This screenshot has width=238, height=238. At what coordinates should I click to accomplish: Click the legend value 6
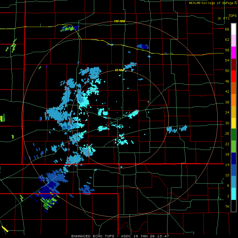[228, 186]
